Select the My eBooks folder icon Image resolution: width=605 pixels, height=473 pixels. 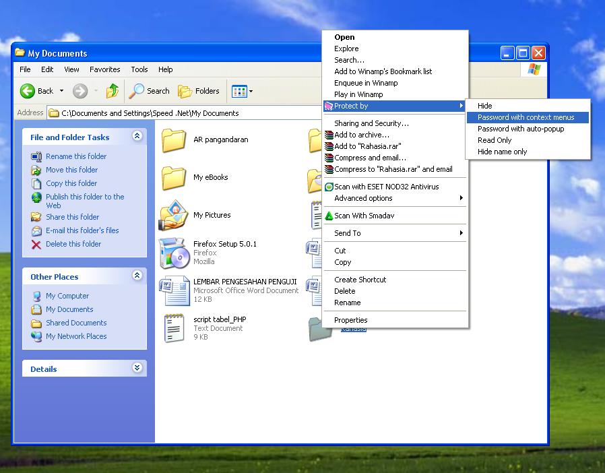point(174,178)
